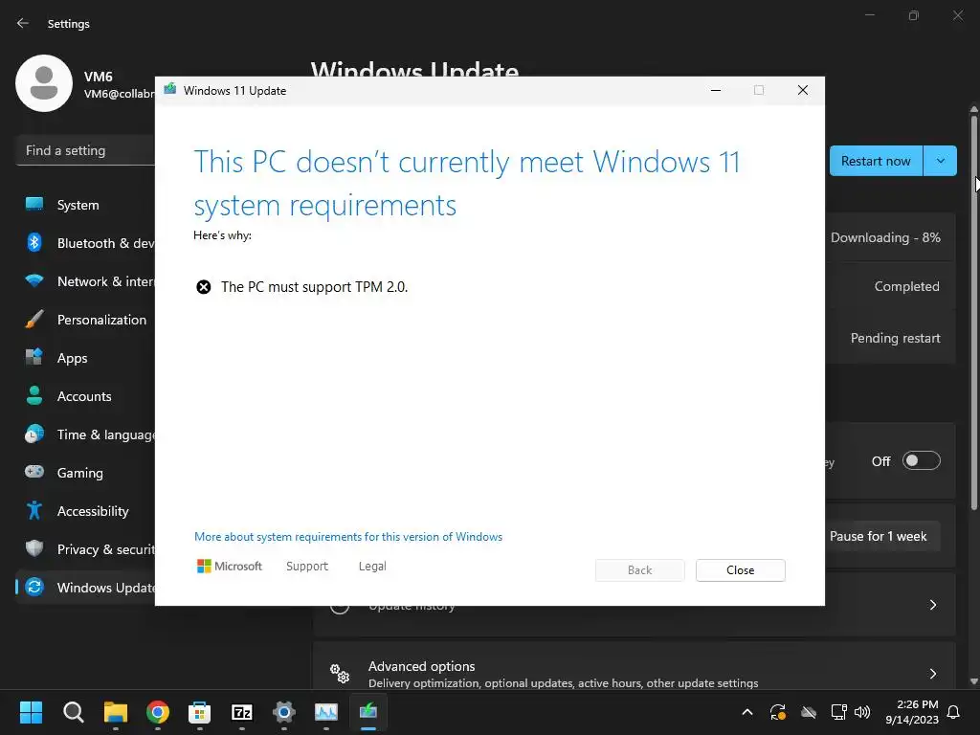
Task: Click the Privacy & security shield icon
Action: coord(34,548)
